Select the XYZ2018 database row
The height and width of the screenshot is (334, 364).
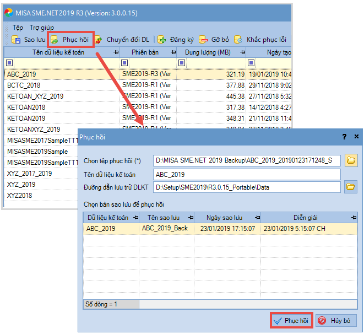pos(41,196)
